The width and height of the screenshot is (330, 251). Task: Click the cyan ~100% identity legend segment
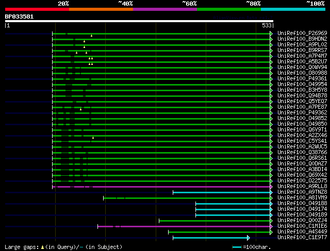click(293, 9)
